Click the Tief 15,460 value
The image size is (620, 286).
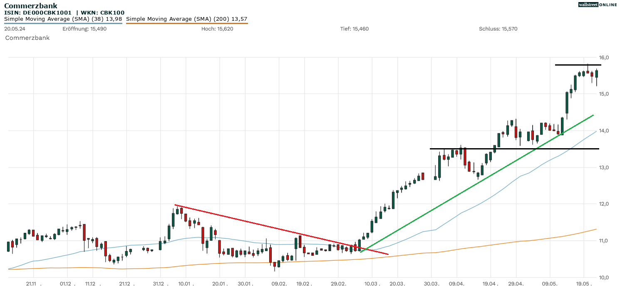354,29
